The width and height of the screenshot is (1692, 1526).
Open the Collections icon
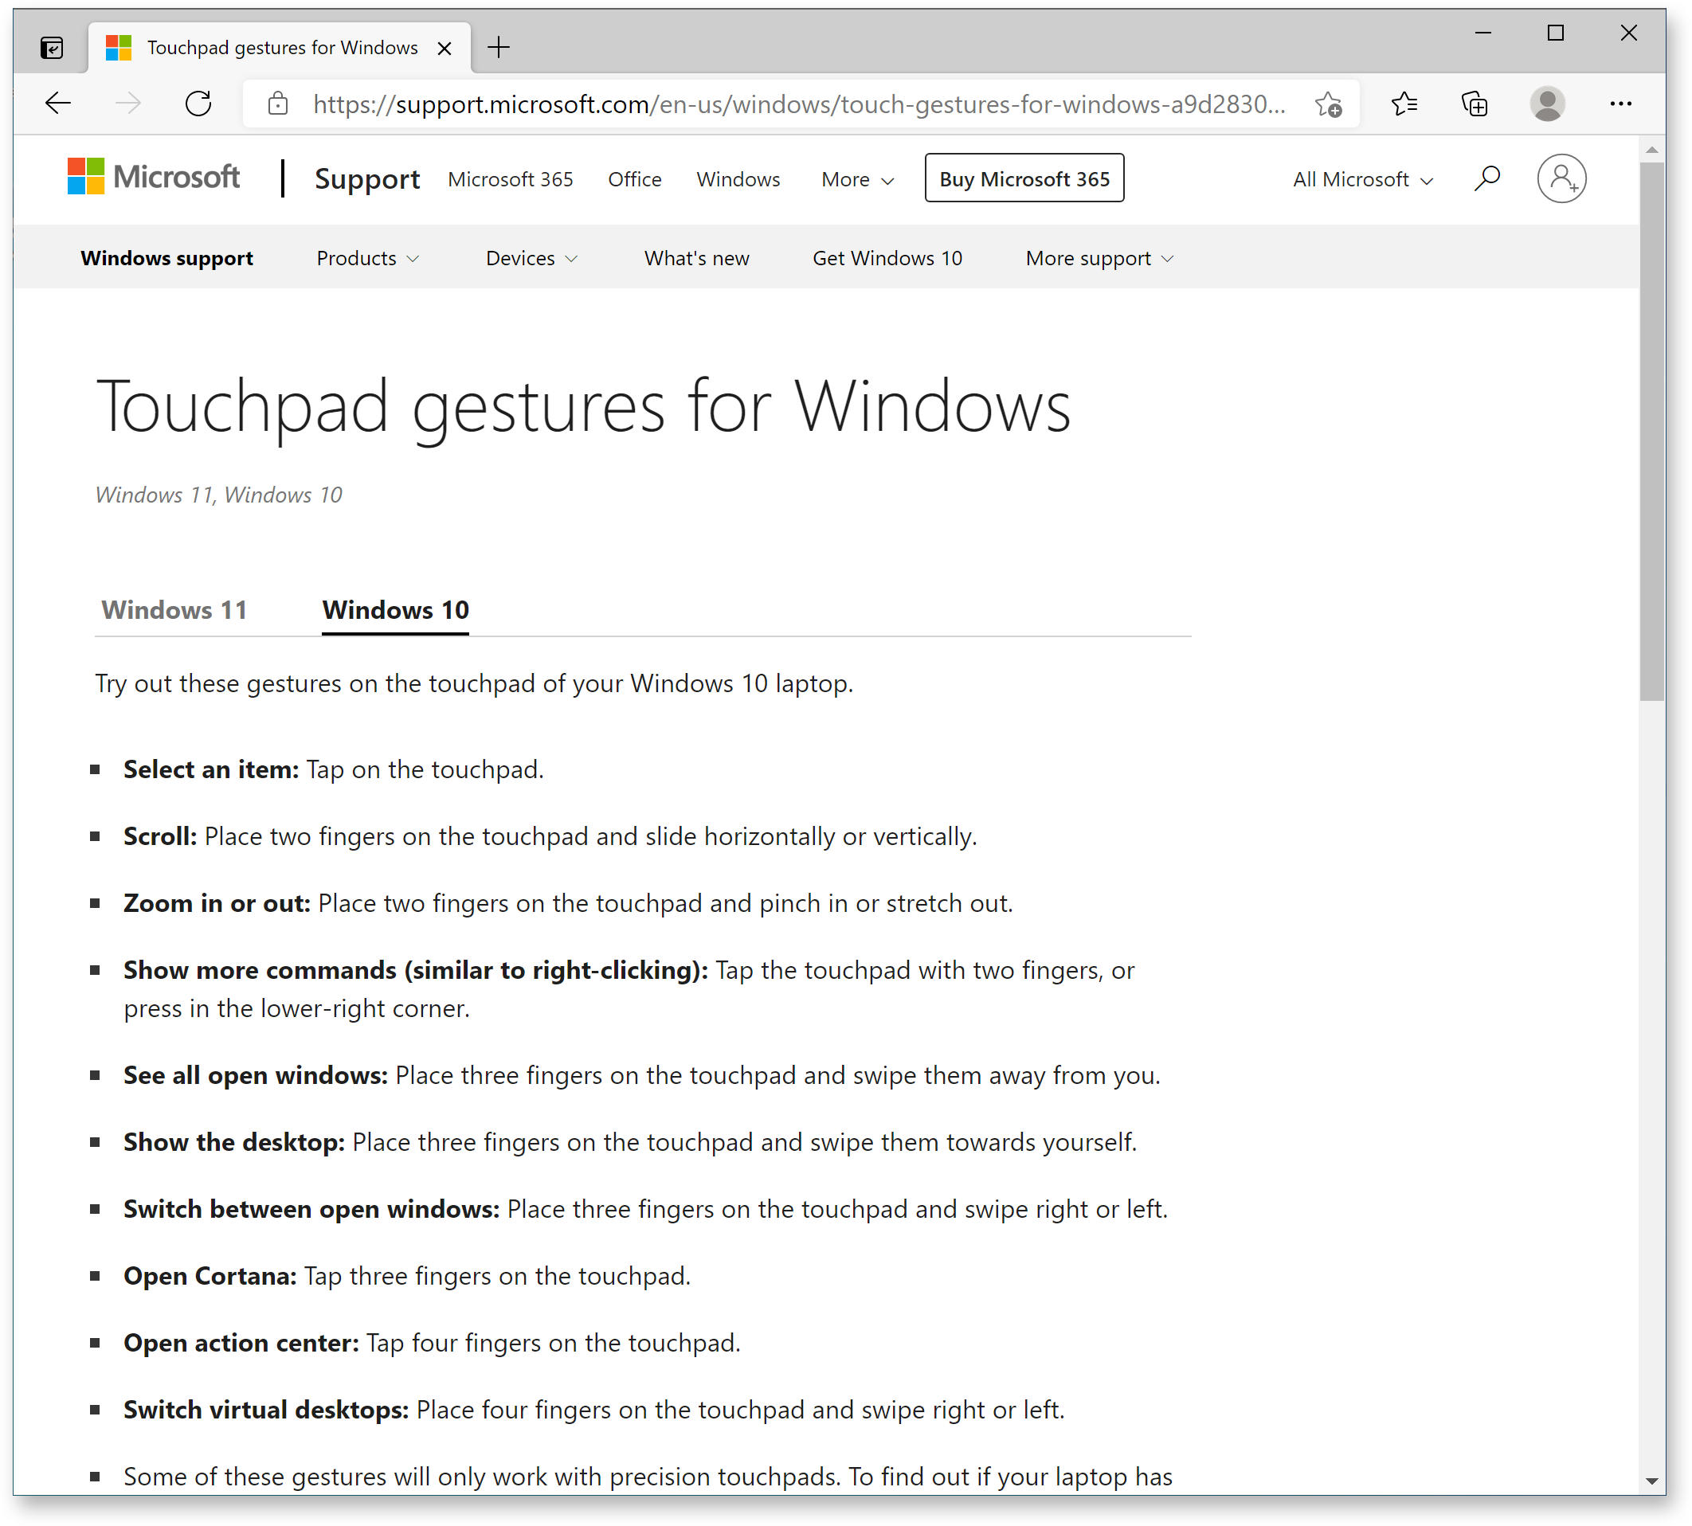pyautogui.click(x=1475, y=103)
